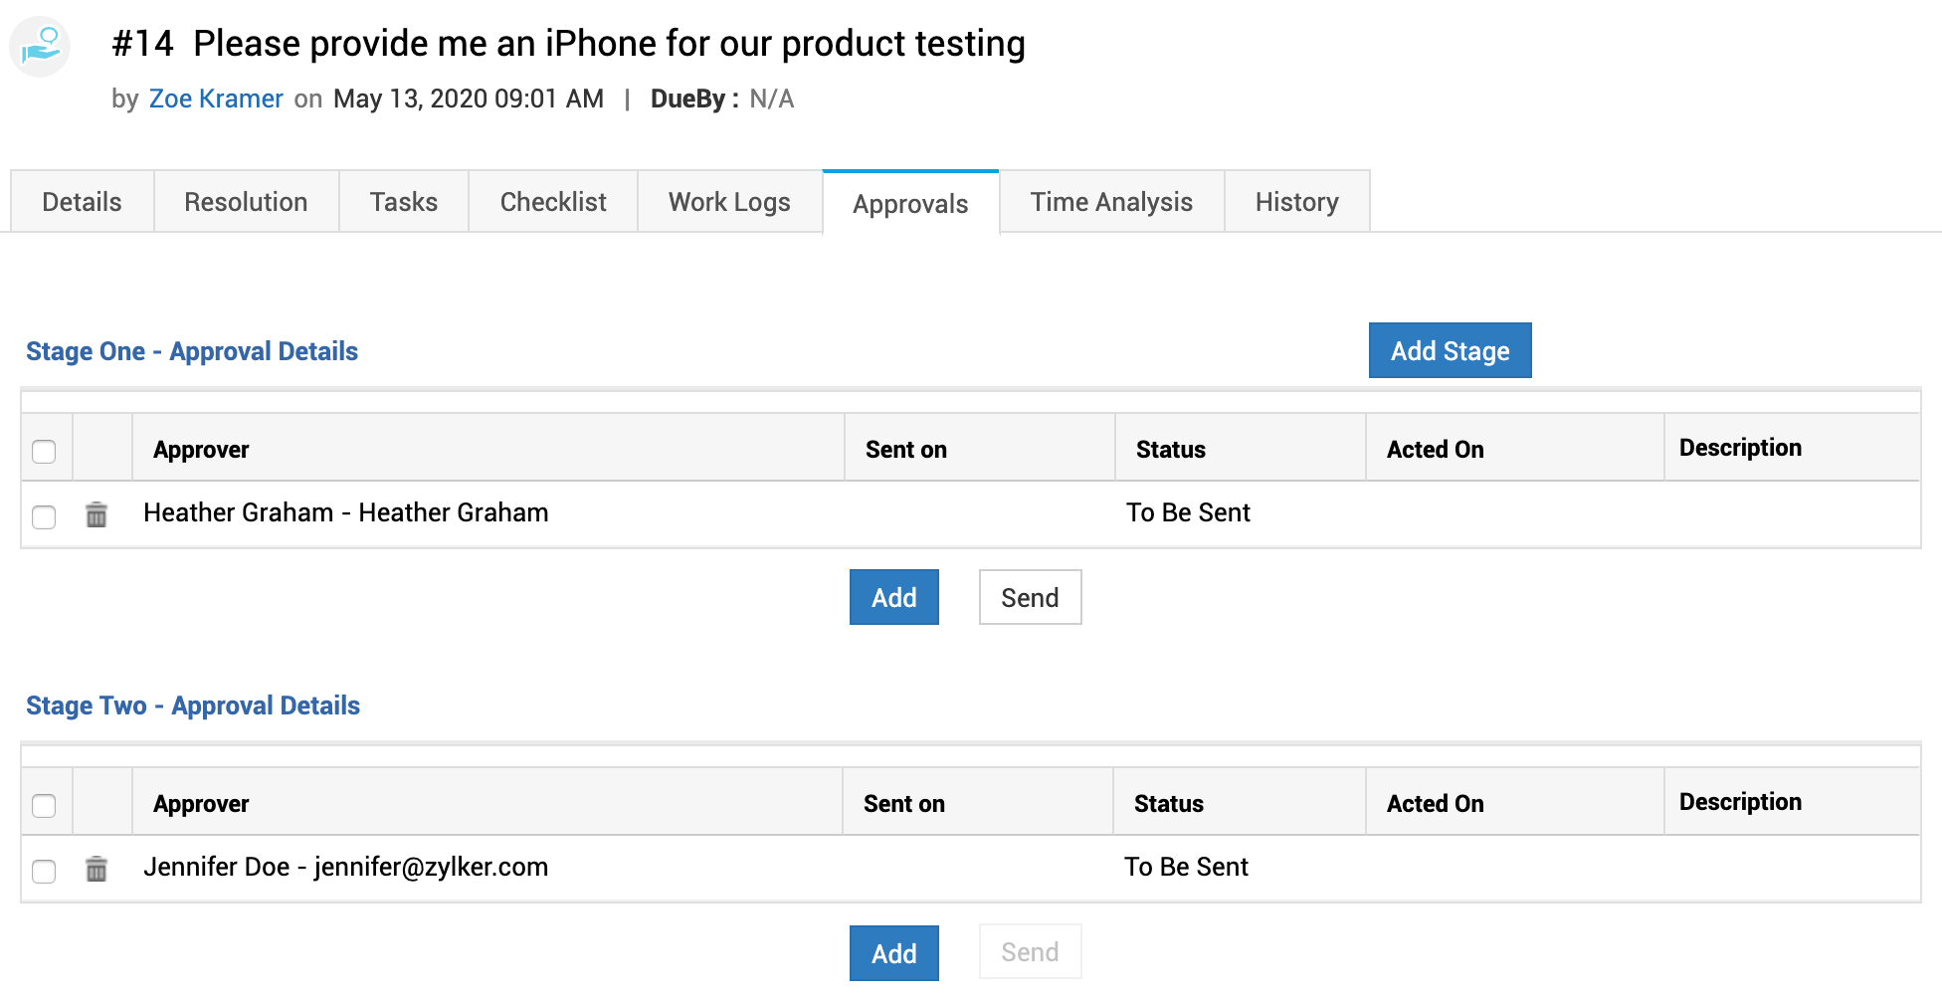Screen dimensions: 1942x1003
Task: Toggle Stage One select-all checkbox
Action: 44,451
